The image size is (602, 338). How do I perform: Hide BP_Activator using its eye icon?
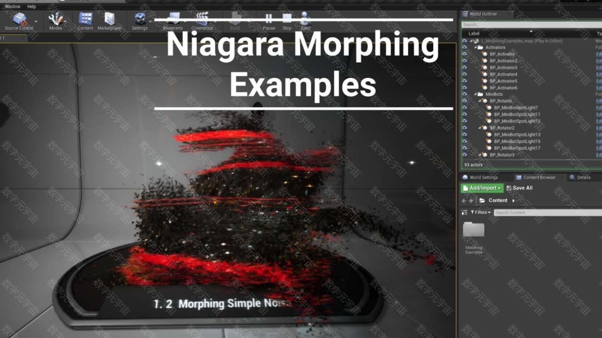(x=465, y=54)
